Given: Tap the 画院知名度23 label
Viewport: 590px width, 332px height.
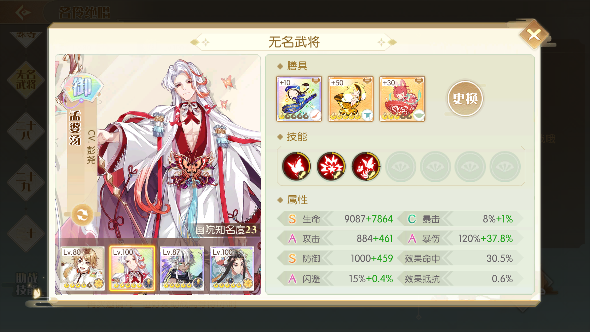Looking at the screenshot, I should (x=226, y=230).
